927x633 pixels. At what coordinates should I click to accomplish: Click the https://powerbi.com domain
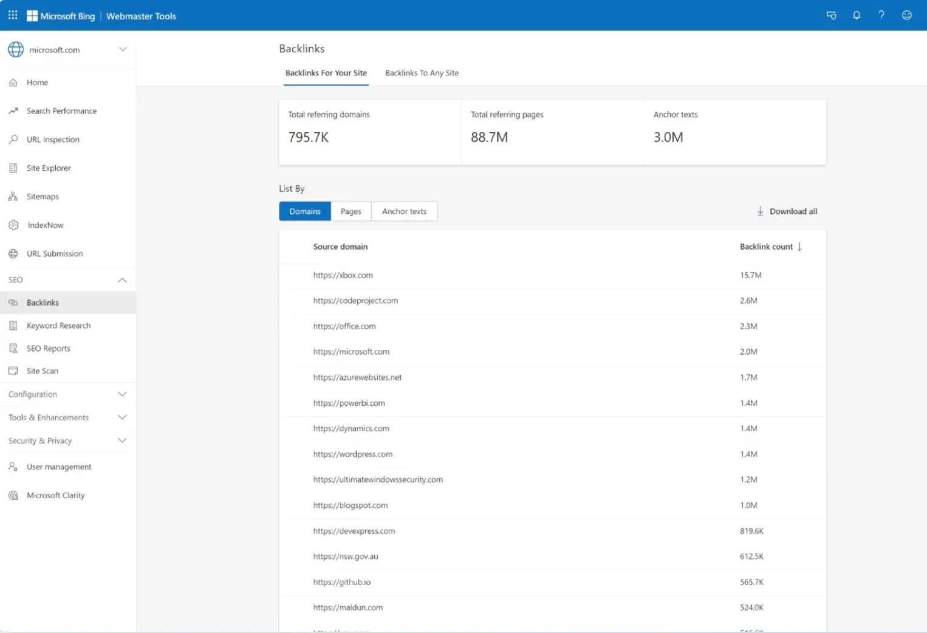349,403
